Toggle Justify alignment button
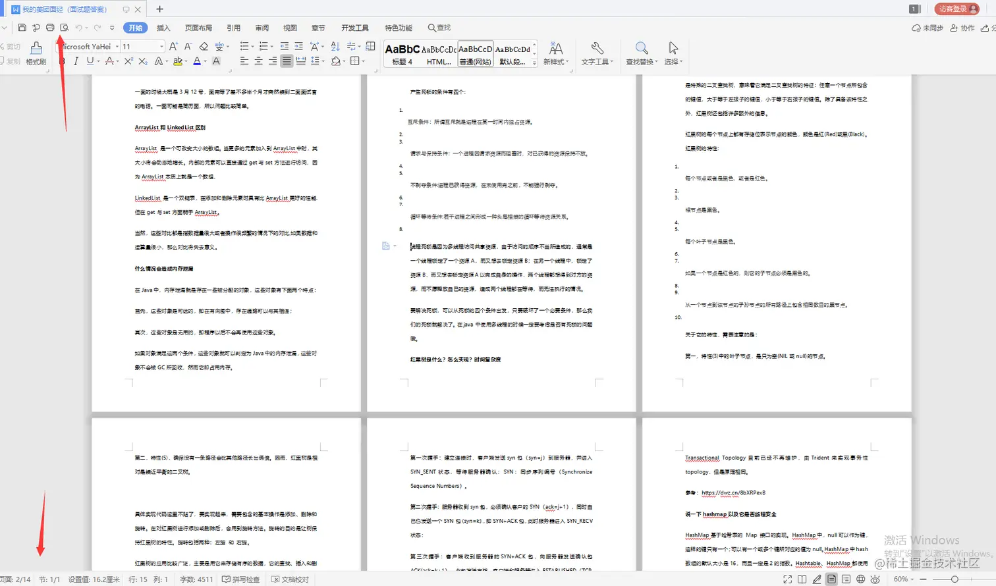 tap(287, 61)
